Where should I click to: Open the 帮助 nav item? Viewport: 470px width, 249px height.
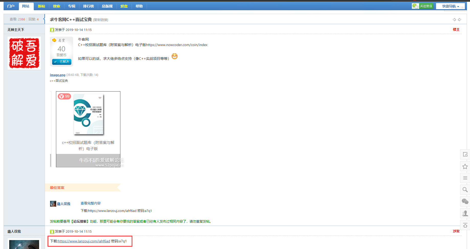(x=139, y=6)
